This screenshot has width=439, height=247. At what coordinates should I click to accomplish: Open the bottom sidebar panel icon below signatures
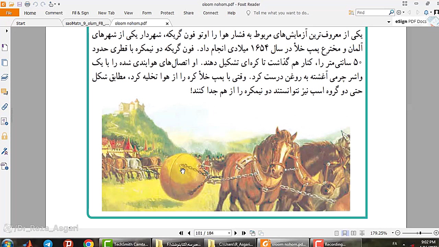(5, 166)
